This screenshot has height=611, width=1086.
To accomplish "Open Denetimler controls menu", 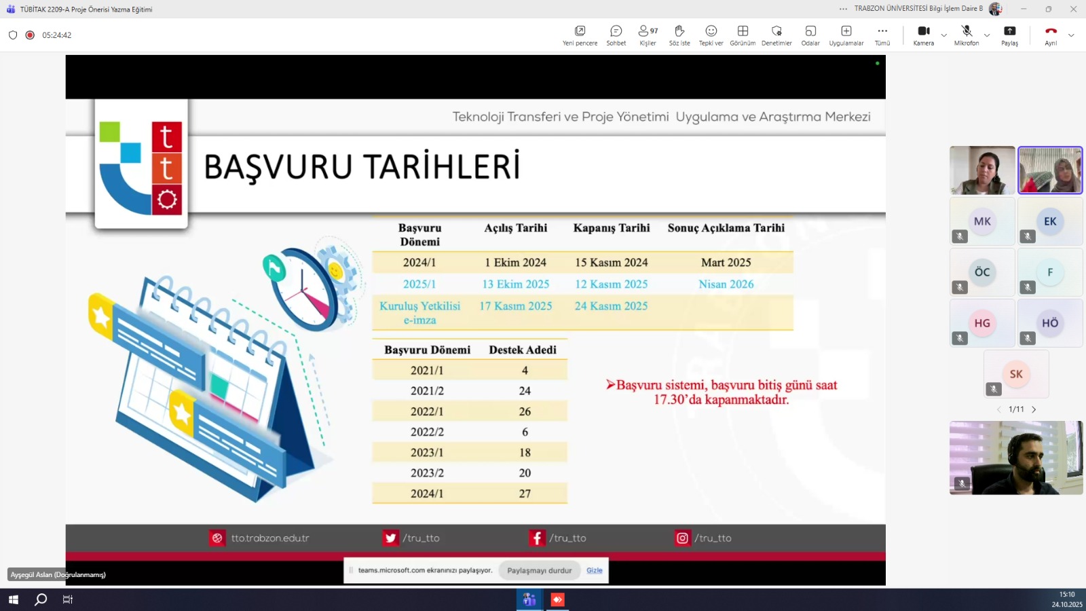I will coord(776,35).
